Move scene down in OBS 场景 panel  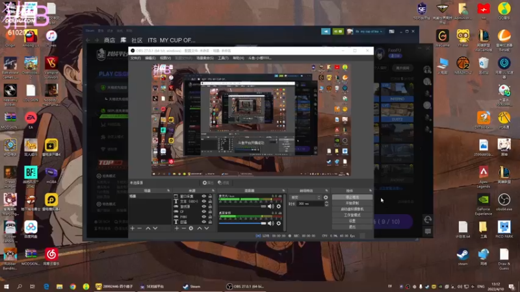[x=155, y=228]
